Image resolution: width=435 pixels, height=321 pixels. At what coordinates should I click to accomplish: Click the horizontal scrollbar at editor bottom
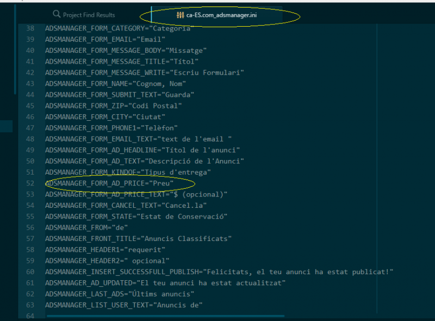pyautogui.click(x=166, y=316)
